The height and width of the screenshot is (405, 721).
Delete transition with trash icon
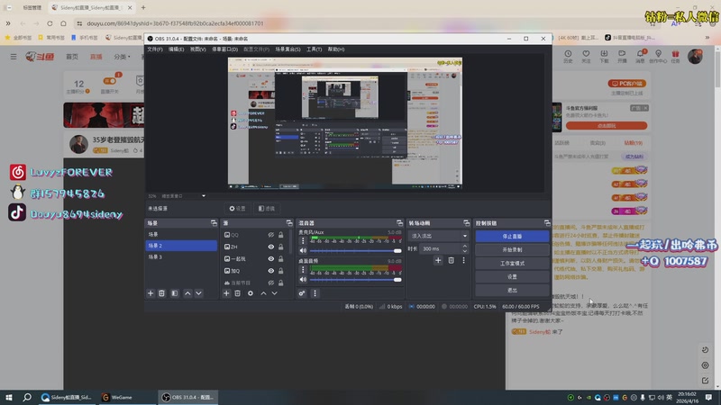point(452,260)
